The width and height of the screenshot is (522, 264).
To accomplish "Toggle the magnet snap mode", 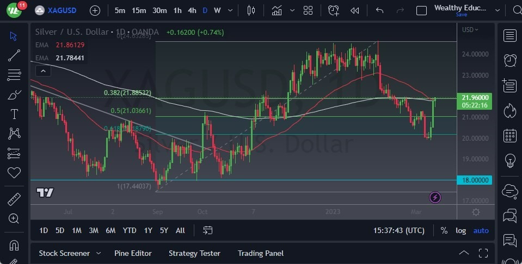I will pos(14,245).
